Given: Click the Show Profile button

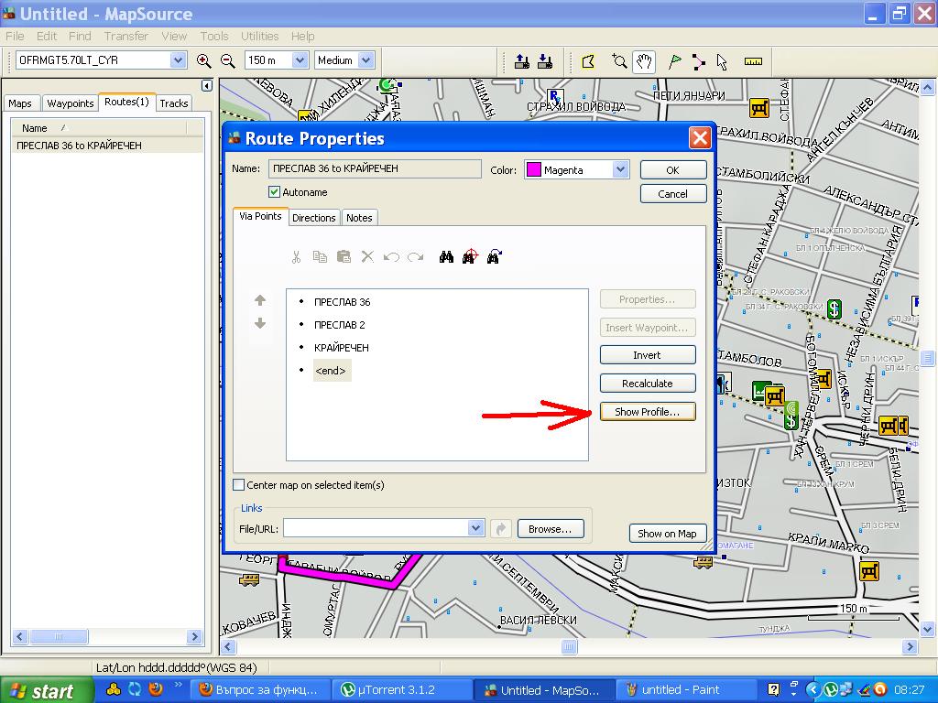Looking at the screenshot, I should point(648,412).
